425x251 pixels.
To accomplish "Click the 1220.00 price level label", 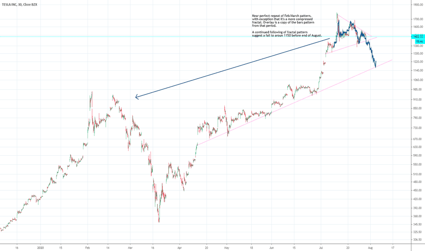I will coord(419,62).
